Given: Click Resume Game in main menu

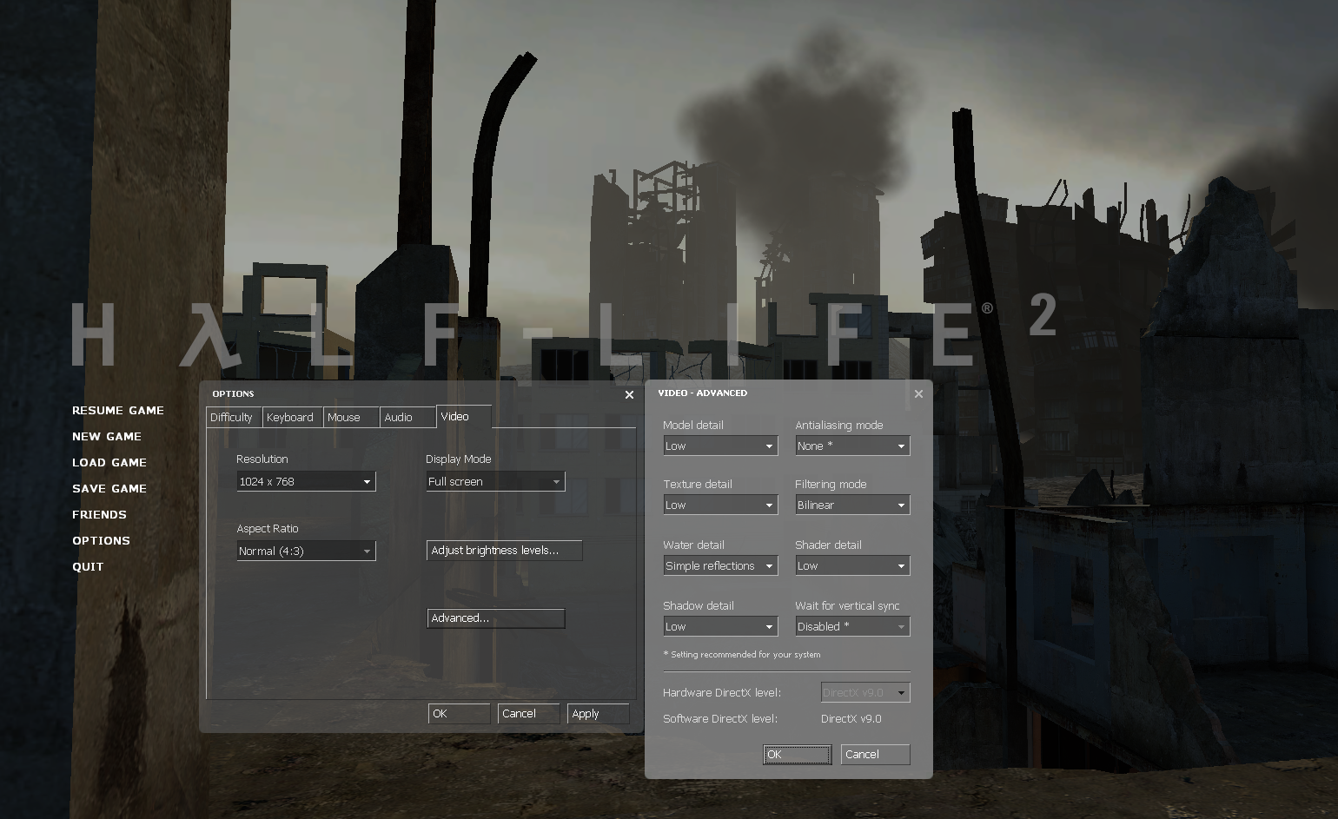Looking at the screenshot, I should pos(117,410).
